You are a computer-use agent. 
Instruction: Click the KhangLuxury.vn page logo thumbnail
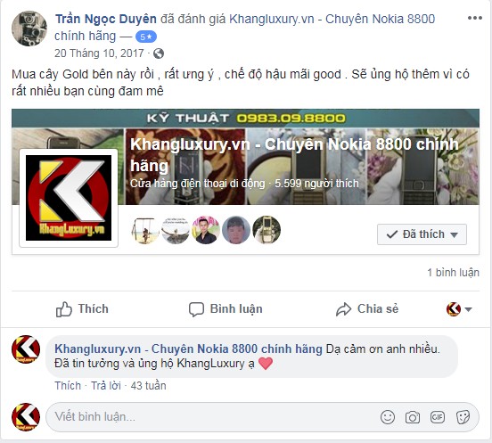coord(69,198)
